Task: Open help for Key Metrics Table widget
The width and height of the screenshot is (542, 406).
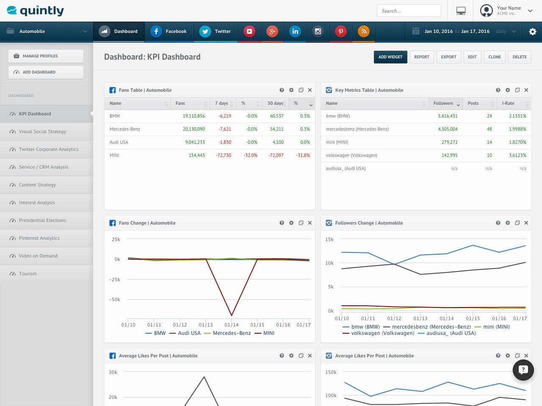Action: pyautogui.click(x=498, y=90)
